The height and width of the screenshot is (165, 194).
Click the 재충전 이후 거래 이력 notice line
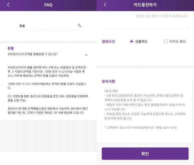pyautogui.click(x=145, y=107)
